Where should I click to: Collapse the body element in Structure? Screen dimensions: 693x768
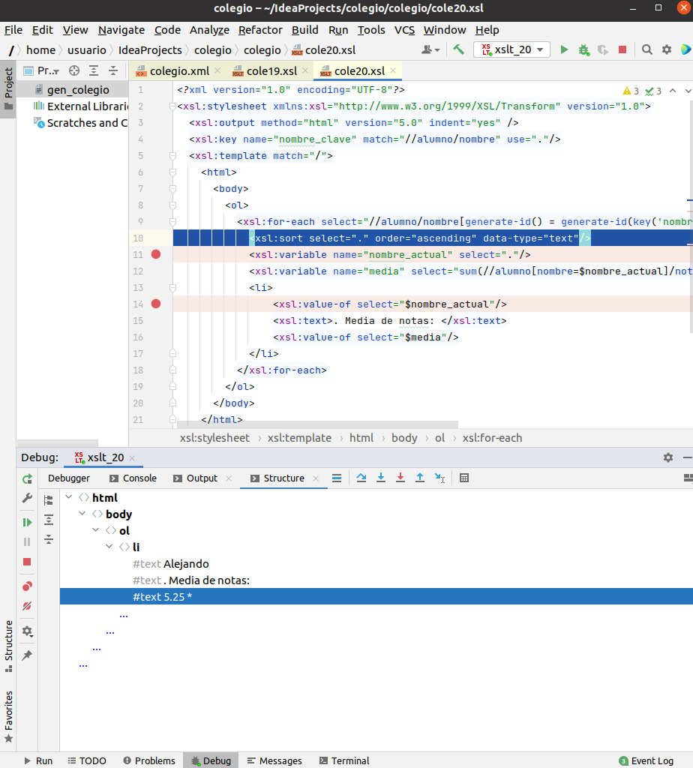point(82,514)
